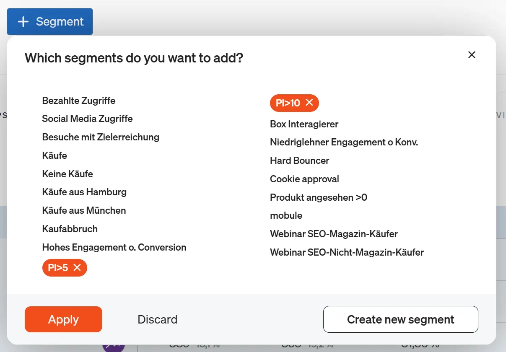
Task: Select Besuche mit Zielerreichung
Action: (x=101, y=137)
